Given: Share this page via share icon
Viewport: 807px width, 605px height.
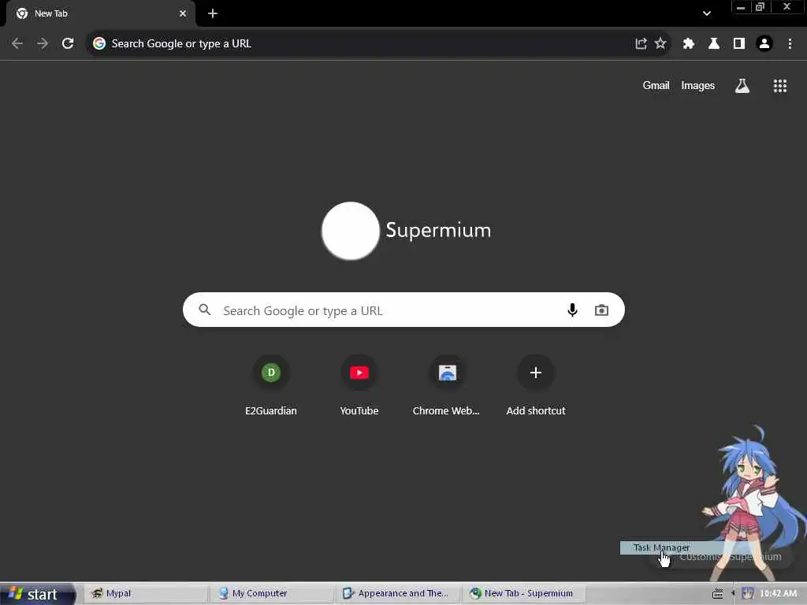Looking at the screenshot, I should coord(641,44).
